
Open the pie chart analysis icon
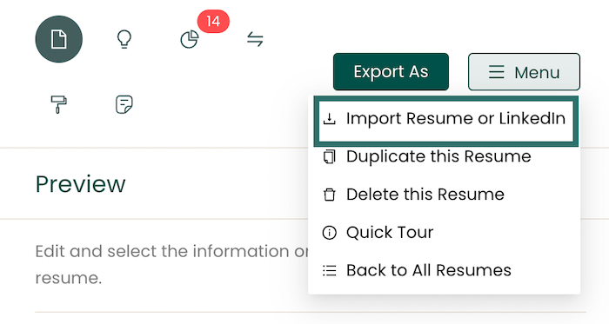click(190, 40)
